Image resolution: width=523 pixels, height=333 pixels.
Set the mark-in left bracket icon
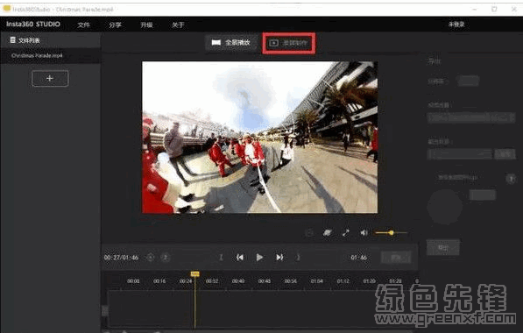pyautogui.click(x=221, y=258)
